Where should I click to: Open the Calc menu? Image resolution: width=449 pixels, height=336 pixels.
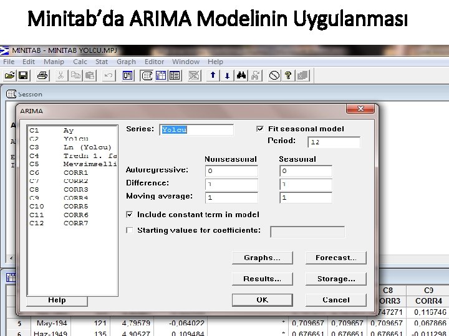point(80,62)
